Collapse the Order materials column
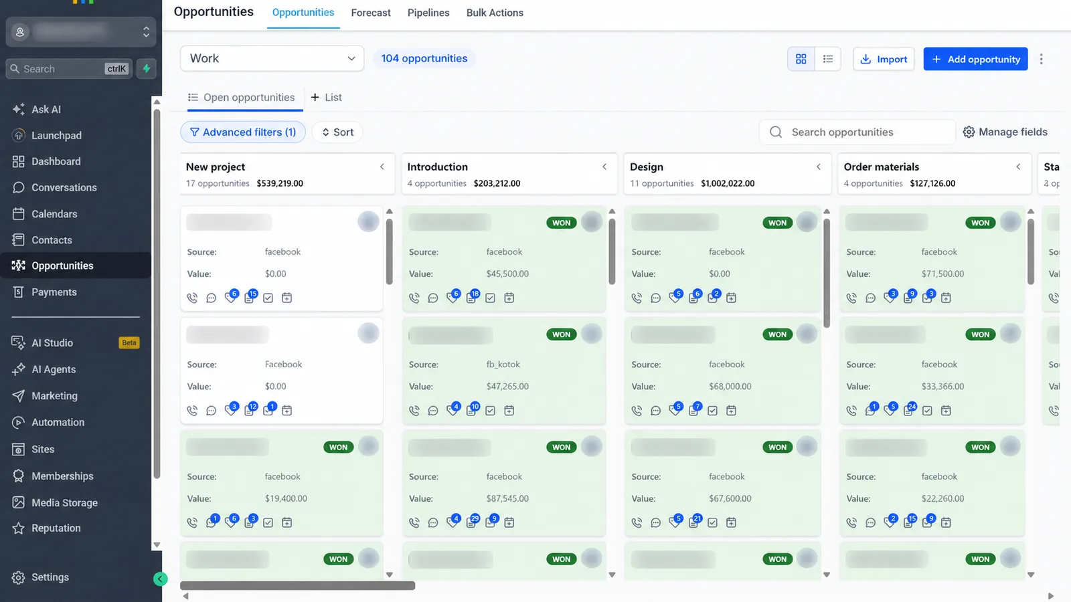1071x602 pixels. coord(1018,167)
